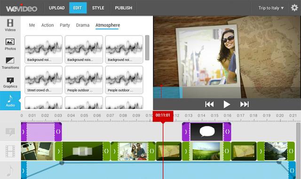Open the Transitions panel
Viewport: 301px width, 179px height.
(10, 63)
